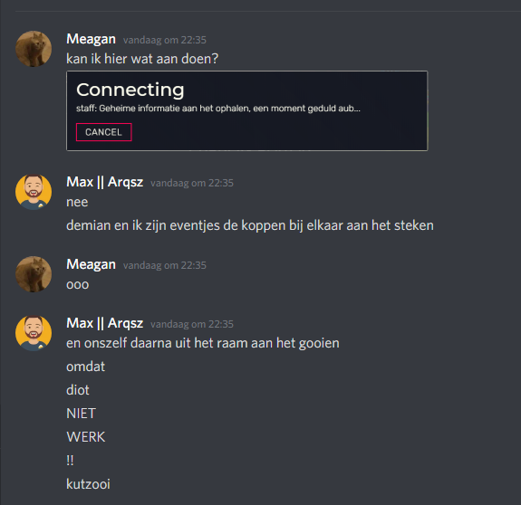Click the 'WERK' message line
521x505 pixels.
pyautogui.click(x=86, y=437)
